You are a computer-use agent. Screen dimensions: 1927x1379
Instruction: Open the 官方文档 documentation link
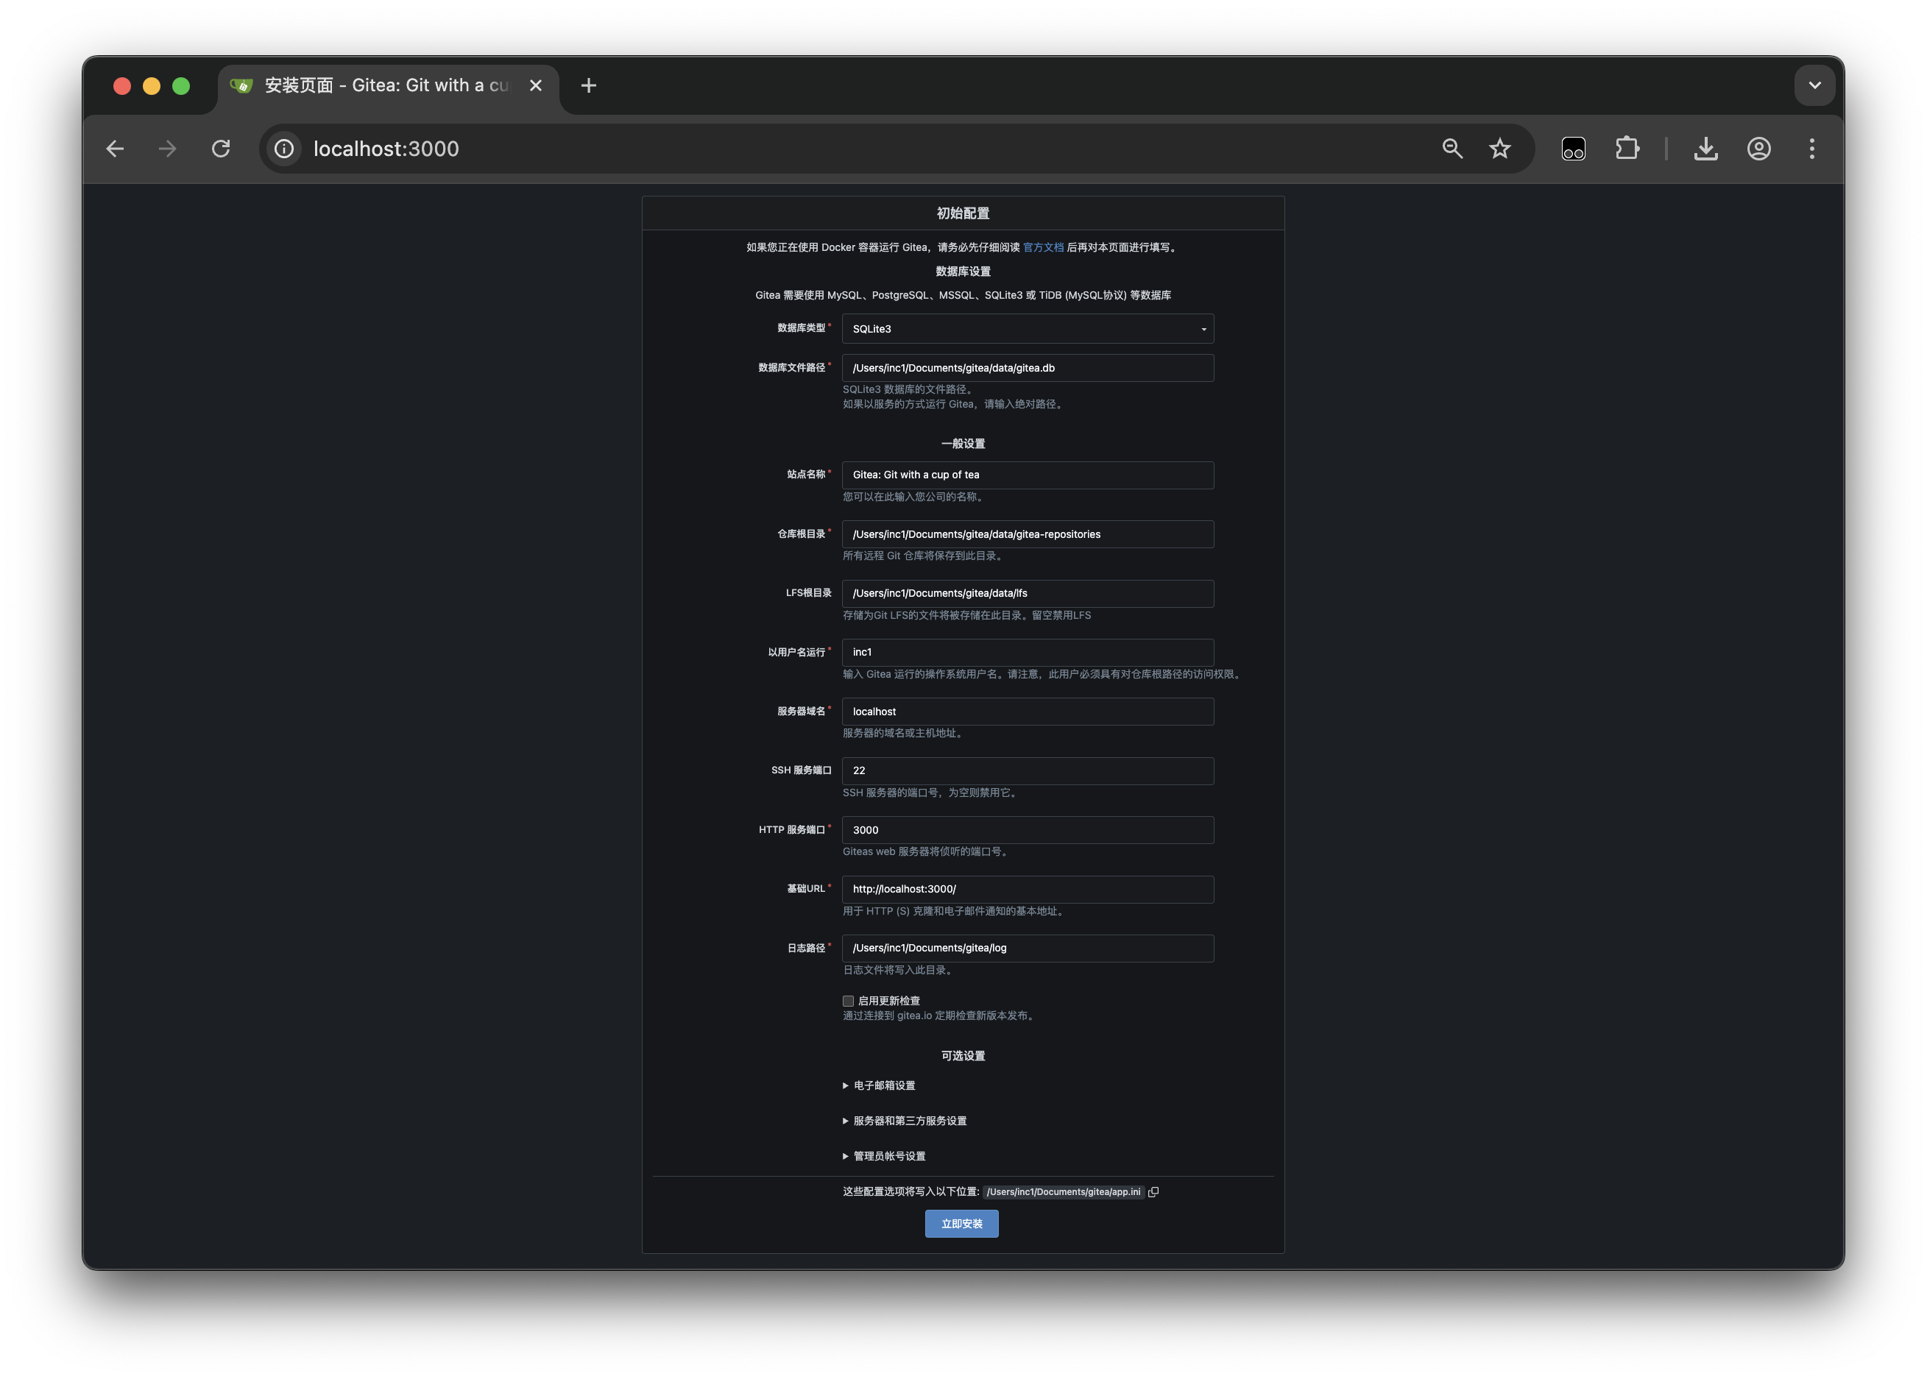click(1043, 247)
